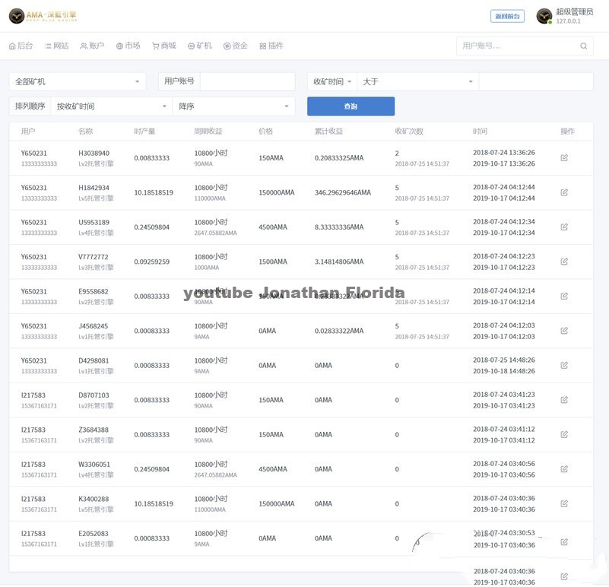The height and width of the screenshot is (587, 609).
Task: Edit the V7772772 miner record
Action: (564, 262)
